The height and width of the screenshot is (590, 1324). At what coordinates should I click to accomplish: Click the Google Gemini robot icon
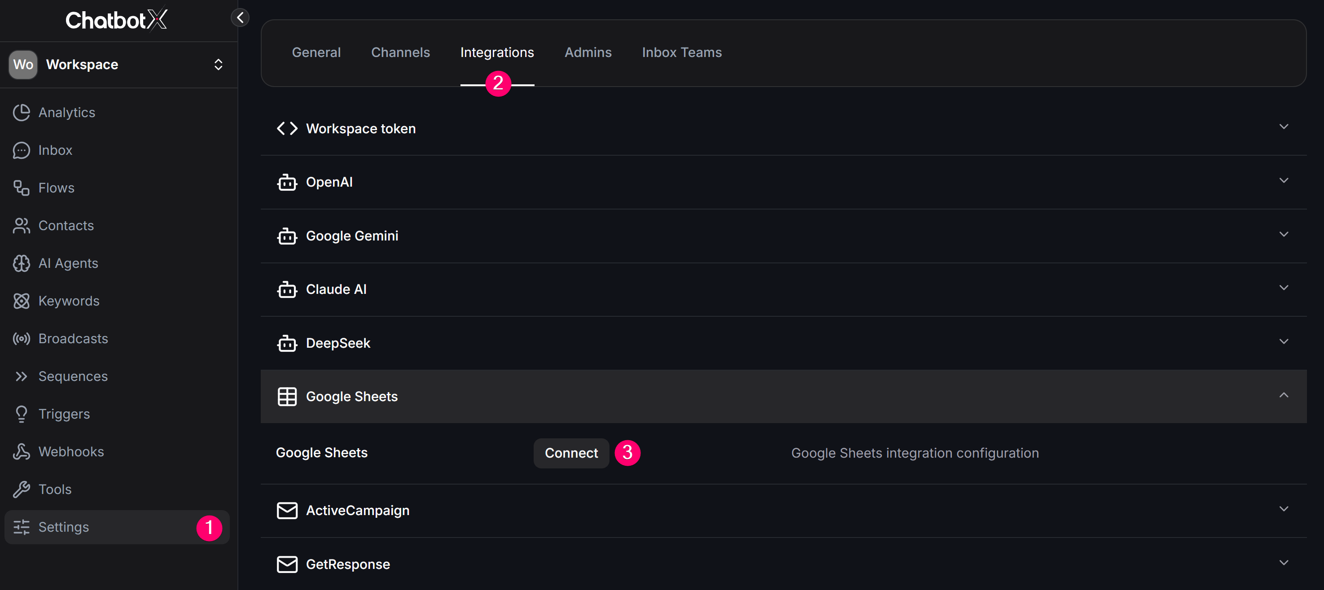[287, 236]
